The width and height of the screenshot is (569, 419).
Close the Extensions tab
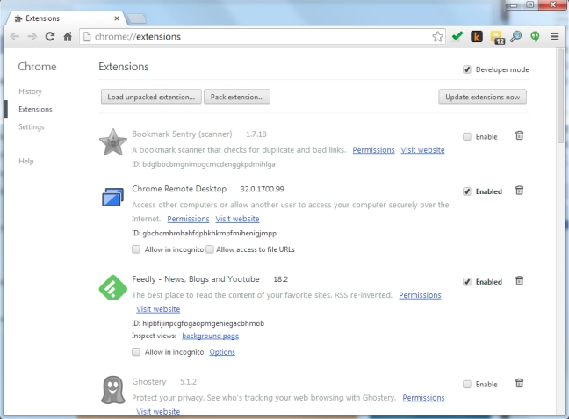(117, 18)
